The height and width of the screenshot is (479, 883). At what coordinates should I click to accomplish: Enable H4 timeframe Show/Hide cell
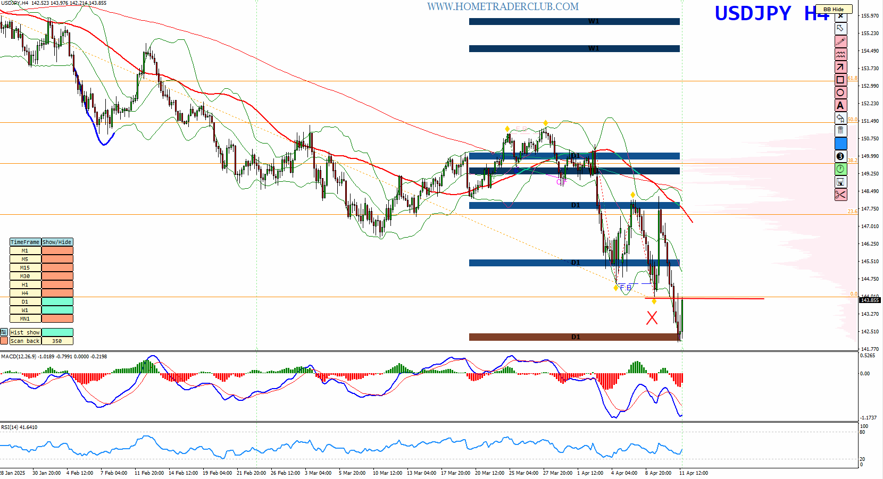coord(57,293)
